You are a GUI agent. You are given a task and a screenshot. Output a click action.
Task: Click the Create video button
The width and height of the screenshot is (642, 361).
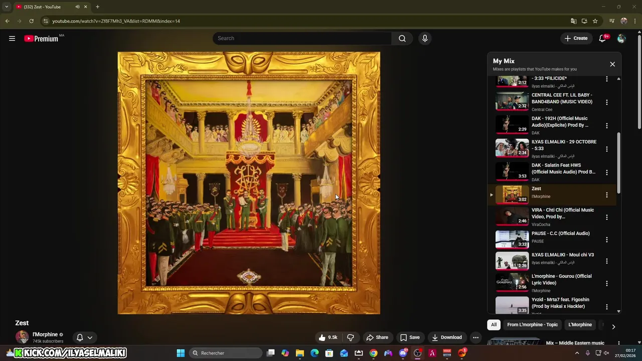click(x=576, y=38)
